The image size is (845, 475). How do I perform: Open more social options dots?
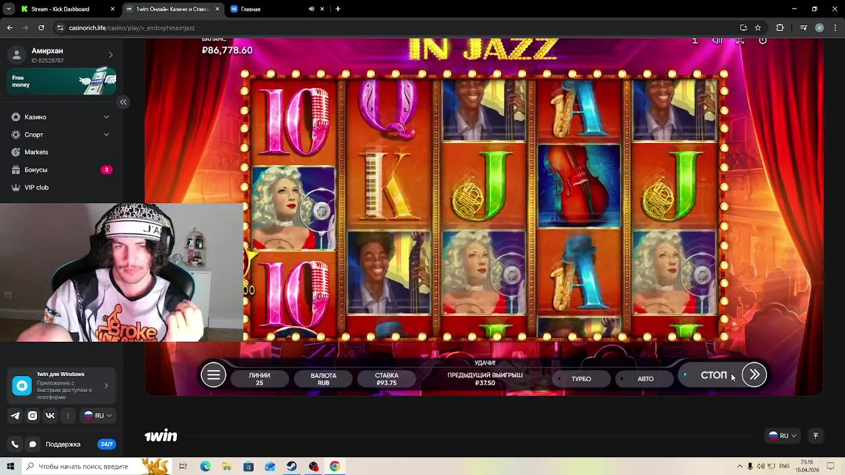[67, 416]
